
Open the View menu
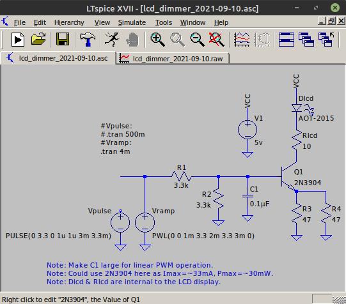102,22
